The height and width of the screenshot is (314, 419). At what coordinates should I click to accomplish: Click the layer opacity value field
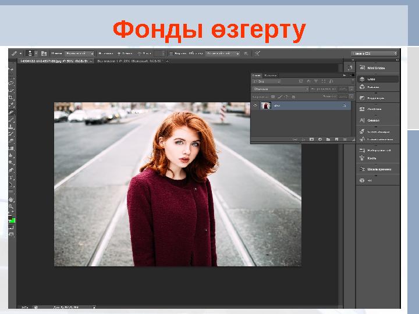[x=343, y=89]
